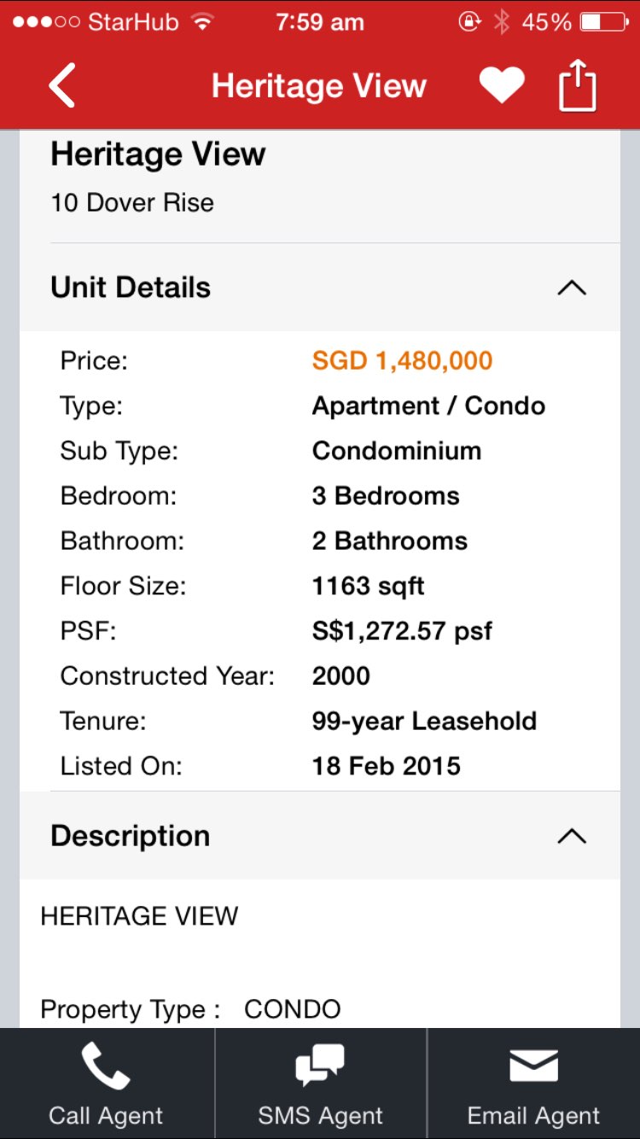Viewport: 640px width, 1139px height.
Task: Tap the battery icon in status bar
Action: 603,22
